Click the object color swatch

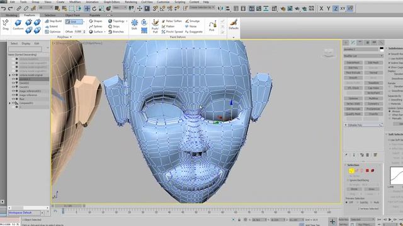pos(382,49)
